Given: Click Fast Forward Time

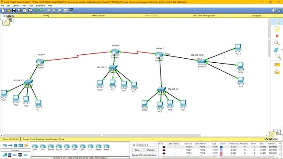Looking at the screenshot, I should (55, 139).
